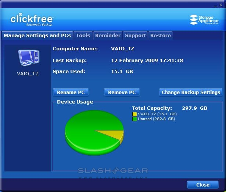Click the clickfree Automatic Backup logo
Viewport: 226px width, 192px height.
tap(32, 20)
